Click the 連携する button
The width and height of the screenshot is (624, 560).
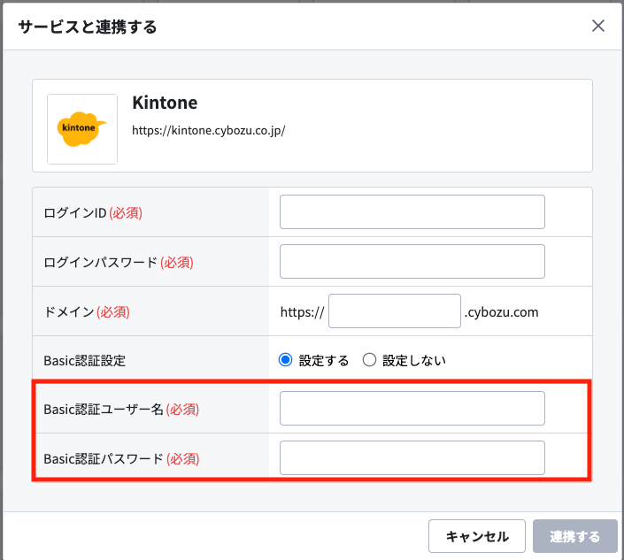574,536
